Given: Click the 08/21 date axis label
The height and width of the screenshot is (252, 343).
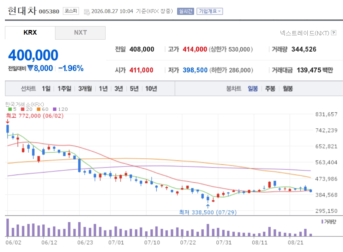Looking at the screenshot, I should [295, 242].
